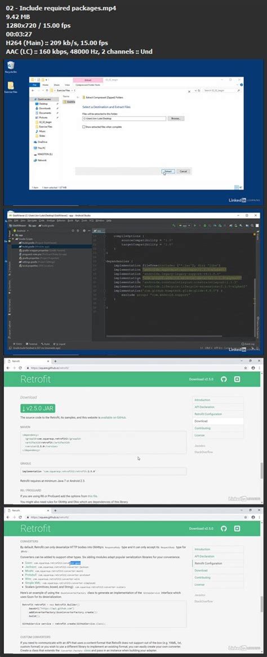Click the Square logo icon on Retrofit Download page

[x=237, y=379]
